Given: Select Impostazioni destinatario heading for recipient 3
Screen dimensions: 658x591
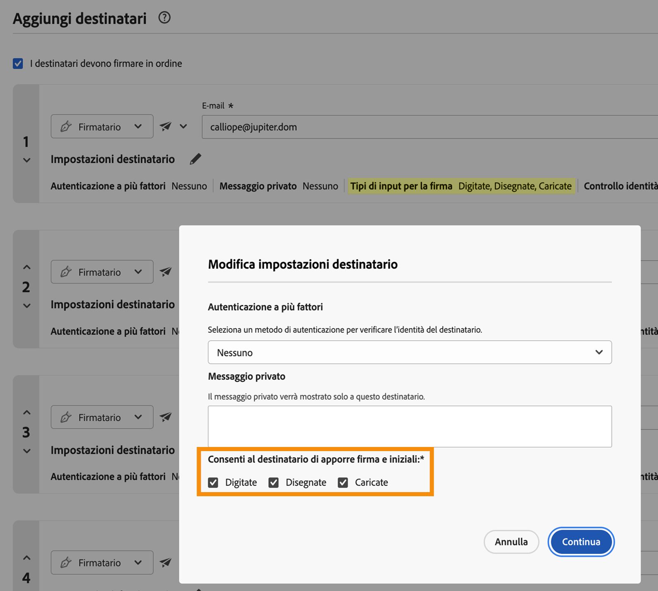Looking at the screenshot, I should [x=113, y=450].
